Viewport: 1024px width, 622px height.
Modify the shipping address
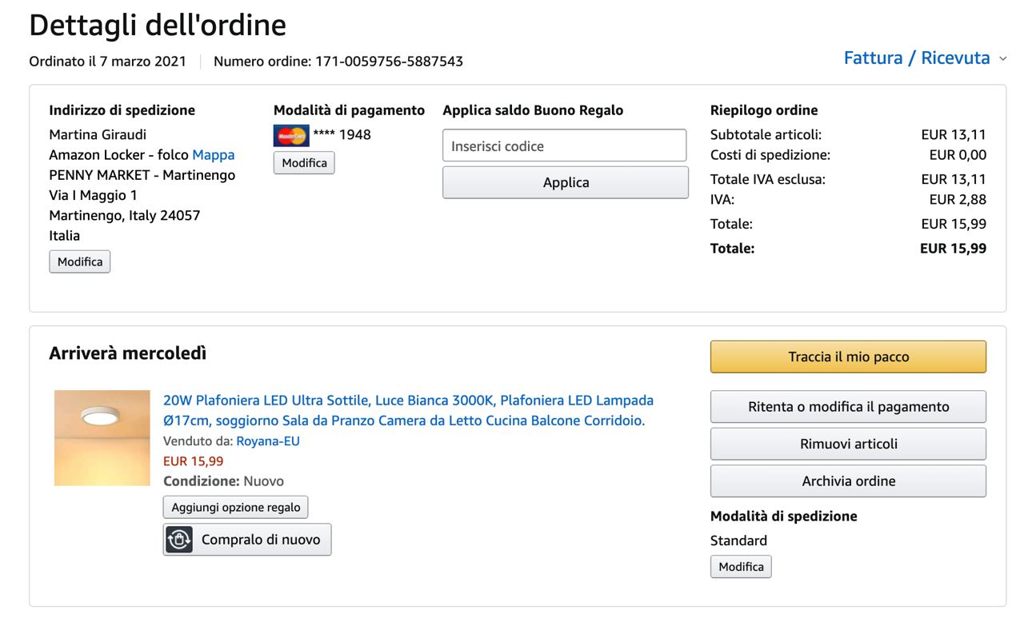(x=80, y=261)
